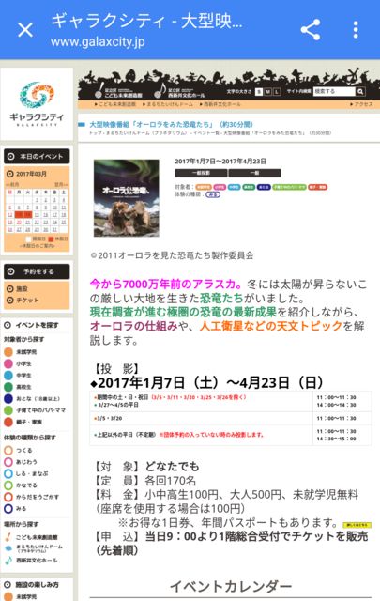The image size is (380, 601).
Task: Select the L font size button
Action: (276, 92)
